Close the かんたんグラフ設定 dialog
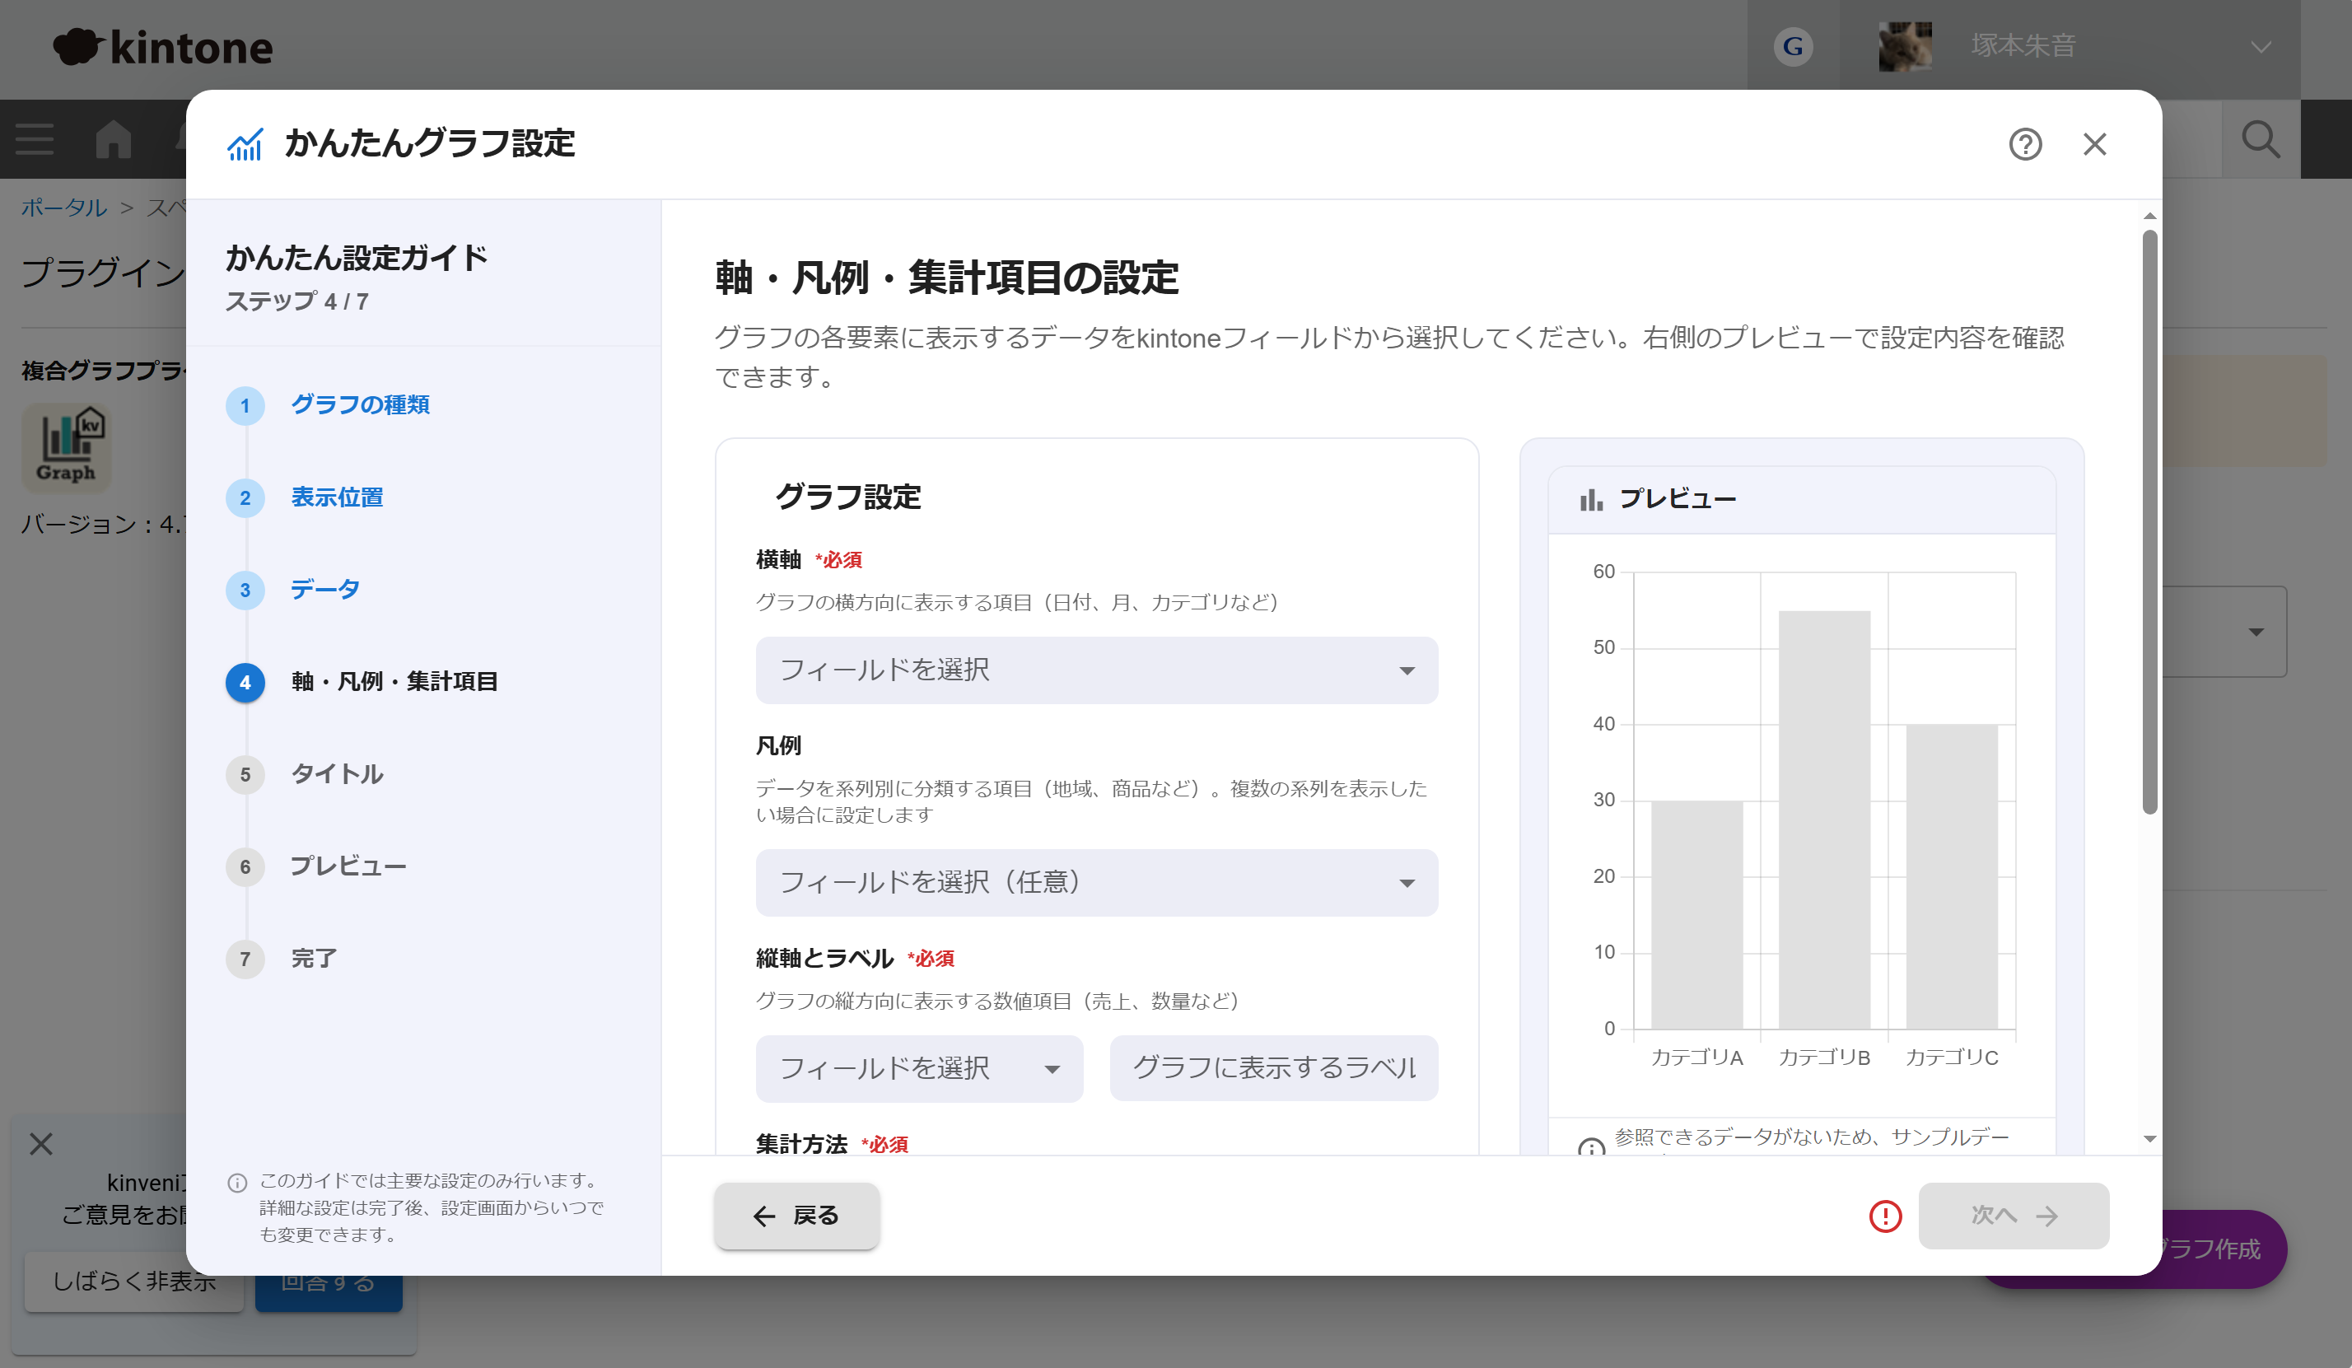Viewport: 2352px width, 1368px height. [x=2094, y=143]
